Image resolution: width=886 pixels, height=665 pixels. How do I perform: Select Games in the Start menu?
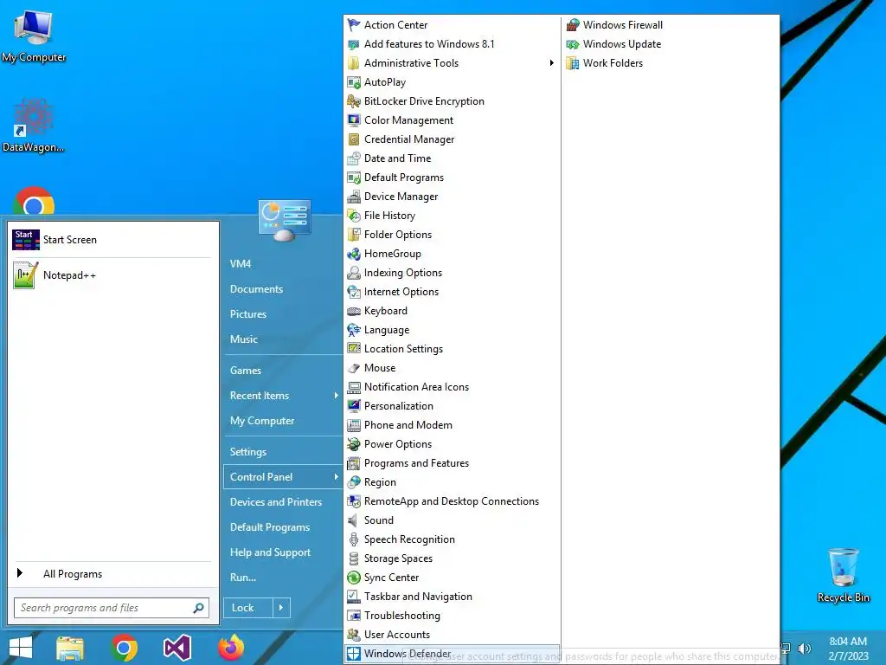tap(245, 371)
